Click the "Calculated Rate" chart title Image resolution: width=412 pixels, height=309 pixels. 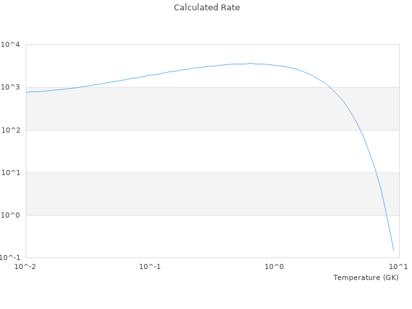[206, 8]
